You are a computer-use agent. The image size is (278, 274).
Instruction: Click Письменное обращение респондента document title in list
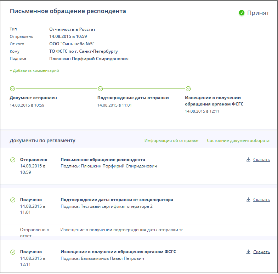pyautogui.click(x=103, y=160)
